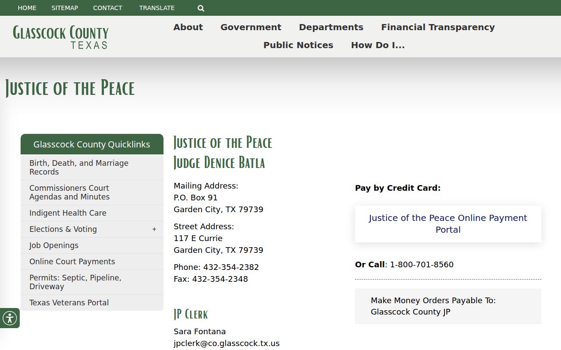Click the P.O. Box 91 mailing line
561x350 pixels.
pos(195,198)
